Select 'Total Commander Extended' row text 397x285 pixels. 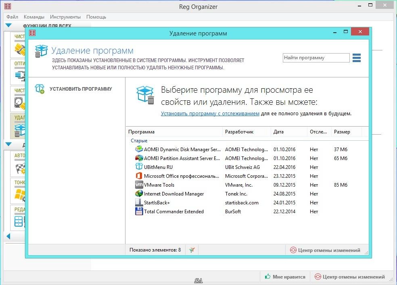point(173,211)
